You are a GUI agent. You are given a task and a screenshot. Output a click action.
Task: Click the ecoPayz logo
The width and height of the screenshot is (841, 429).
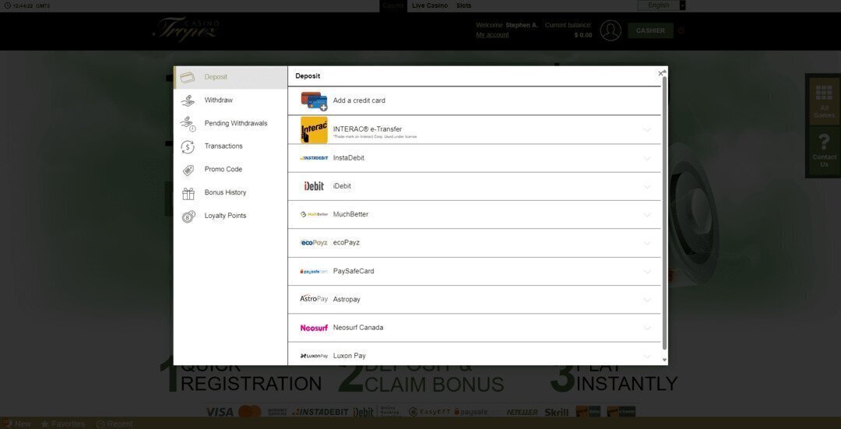(x=314, y=243)
